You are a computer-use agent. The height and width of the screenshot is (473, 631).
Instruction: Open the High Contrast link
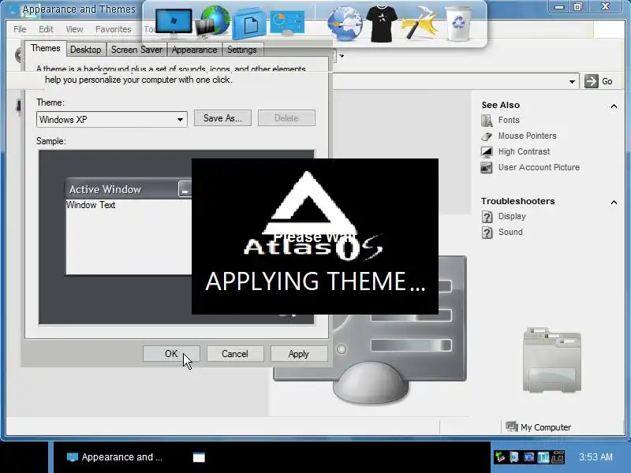pyautogui.click(x=524, y=151)
